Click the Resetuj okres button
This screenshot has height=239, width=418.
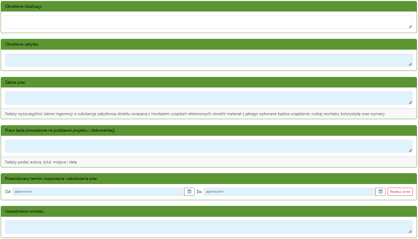(x=400, y=192)
